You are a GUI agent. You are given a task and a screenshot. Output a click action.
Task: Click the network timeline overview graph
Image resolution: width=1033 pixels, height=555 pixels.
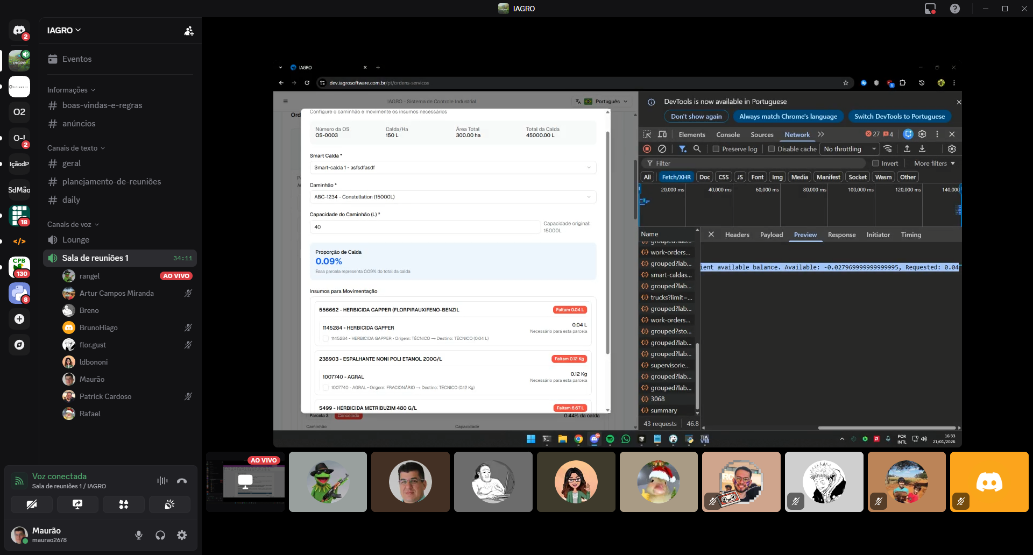click(800, 205)
